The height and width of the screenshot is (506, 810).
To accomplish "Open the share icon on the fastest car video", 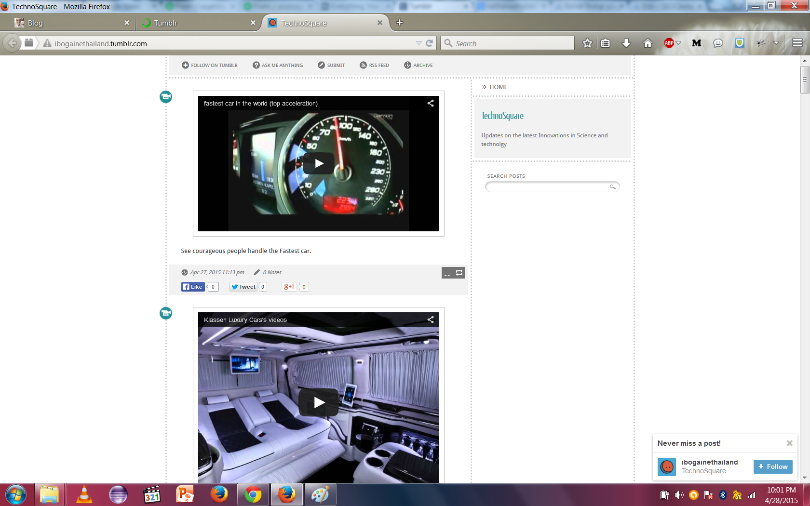I will point(430,103).
